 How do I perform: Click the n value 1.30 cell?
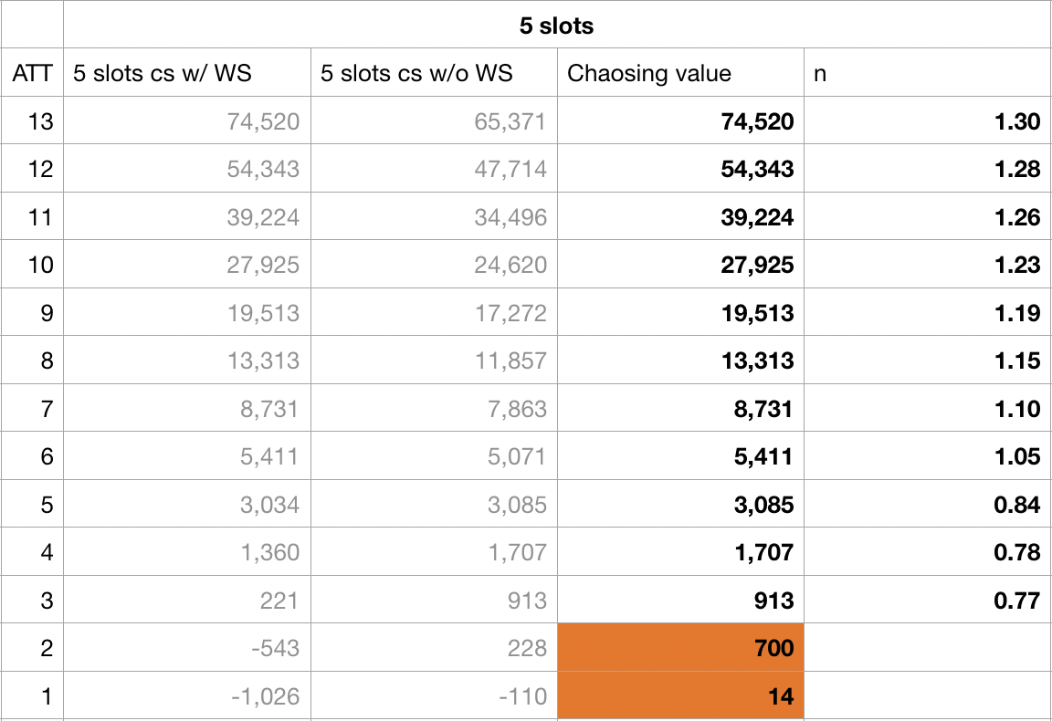coord(927,121)
